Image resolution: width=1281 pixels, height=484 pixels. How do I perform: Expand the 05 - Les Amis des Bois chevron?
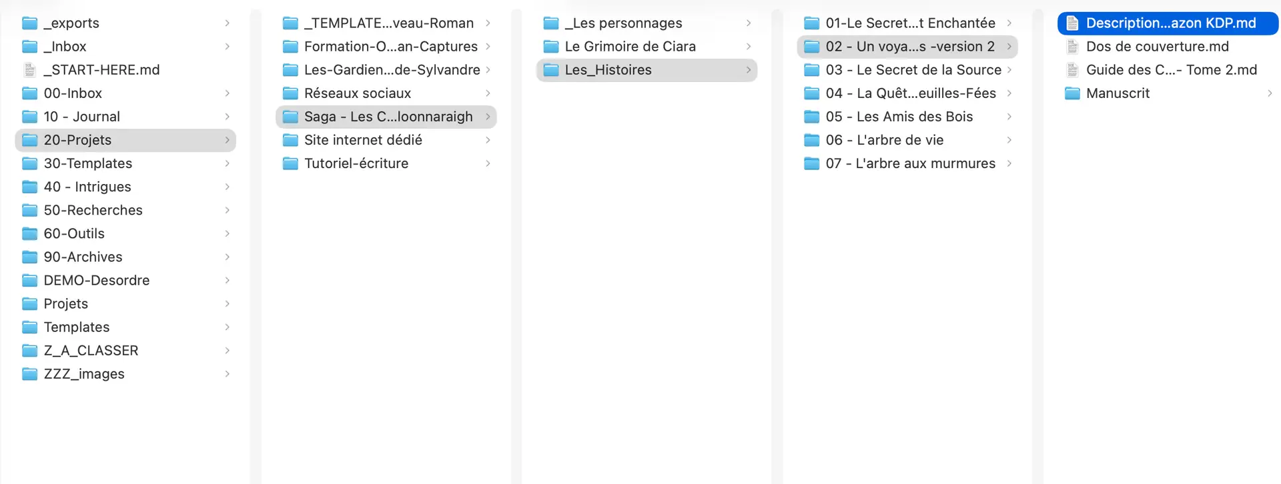pyautogui.click(x=1009, y=117)
